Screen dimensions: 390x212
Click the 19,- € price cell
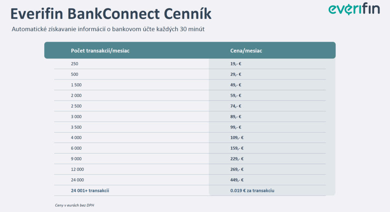(235, 64)
